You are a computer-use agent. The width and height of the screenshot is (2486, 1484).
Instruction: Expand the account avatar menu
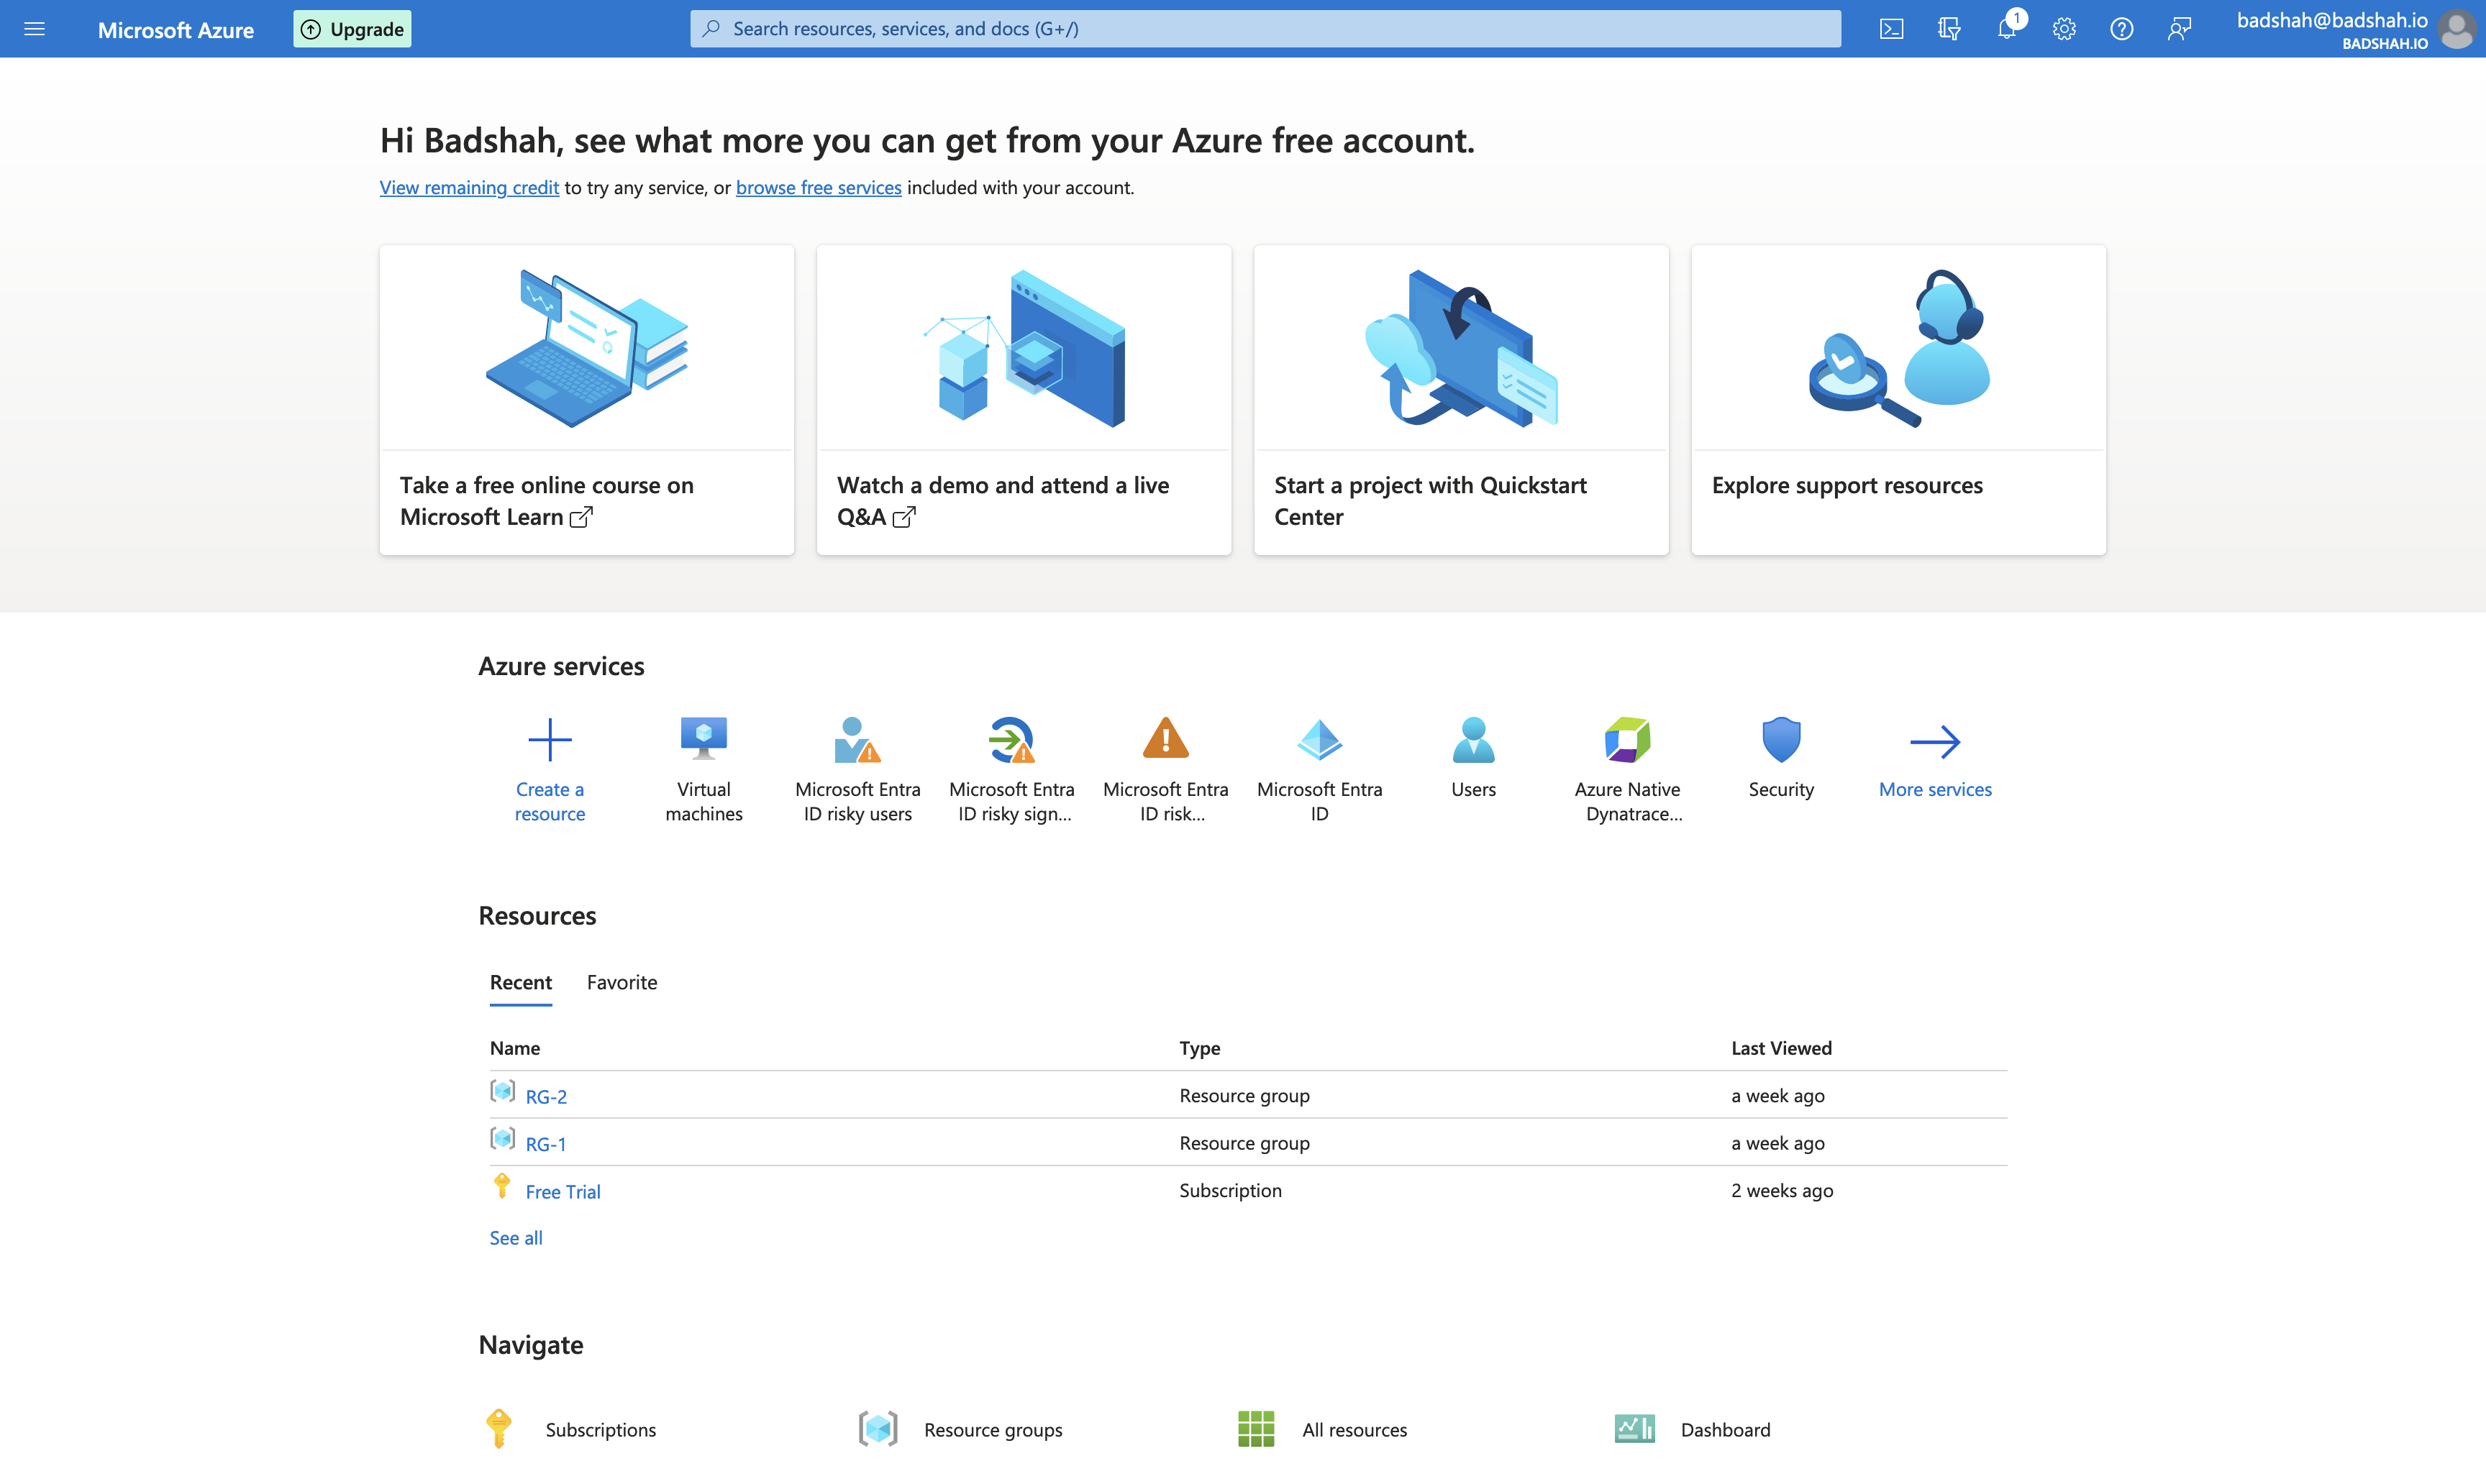[2457, 28]
